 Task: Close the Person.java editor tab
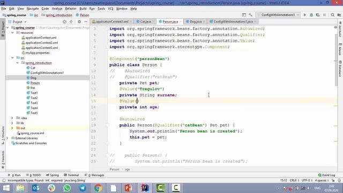180,21
